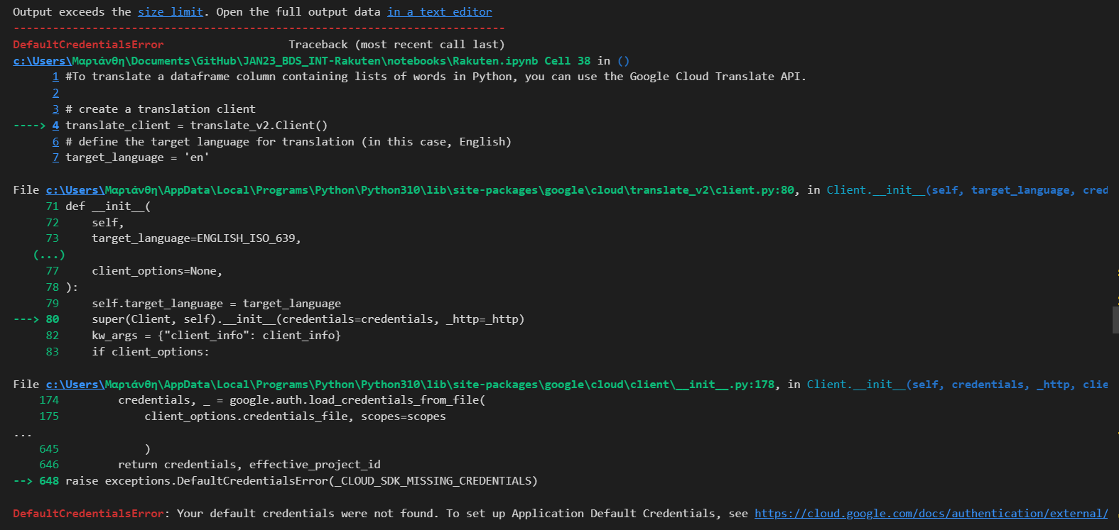Image resolution: width=1119 pixels, height=530 pixels.
Task: Click the 'super(Client, self).__init__' line 80
Action: pyautogui.click(x=308, y=319)
